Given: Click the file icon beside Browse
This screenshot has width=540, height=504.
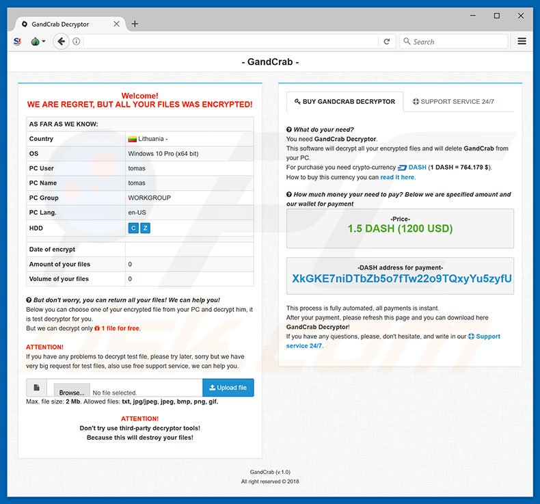Looking at the screenshot, I should (x=37, y=388).
